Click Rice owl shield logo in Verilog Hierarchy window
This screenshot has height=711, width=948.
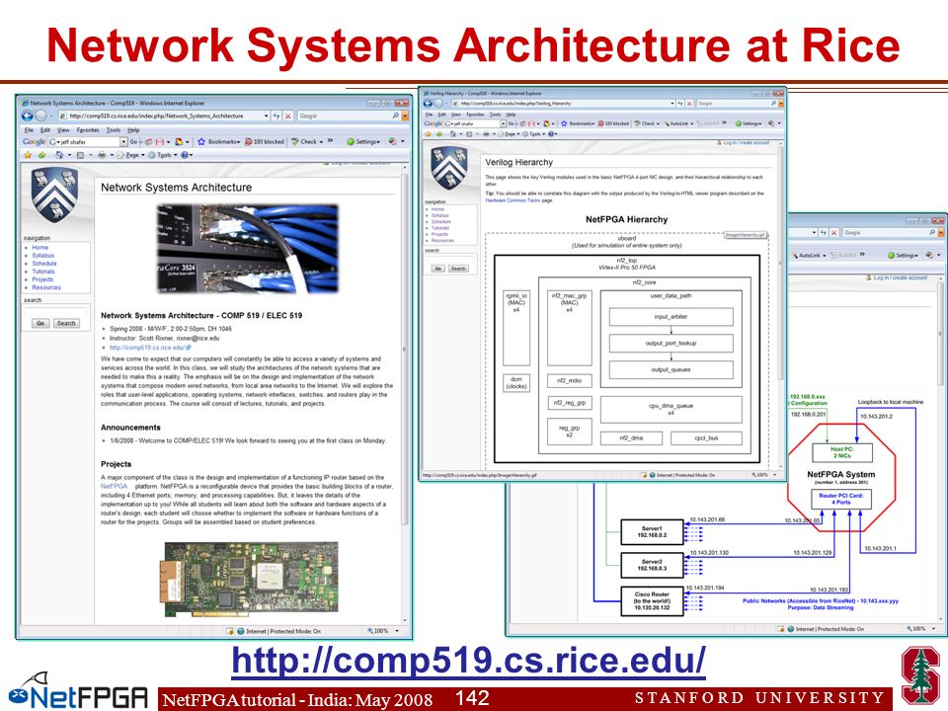[448, 168]
